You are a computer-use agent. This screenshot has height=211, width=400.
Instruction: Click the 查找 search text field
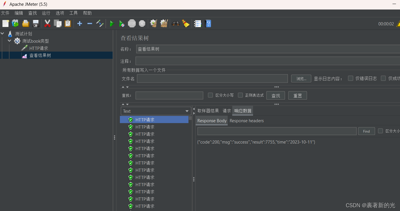(x=169, y=95)
